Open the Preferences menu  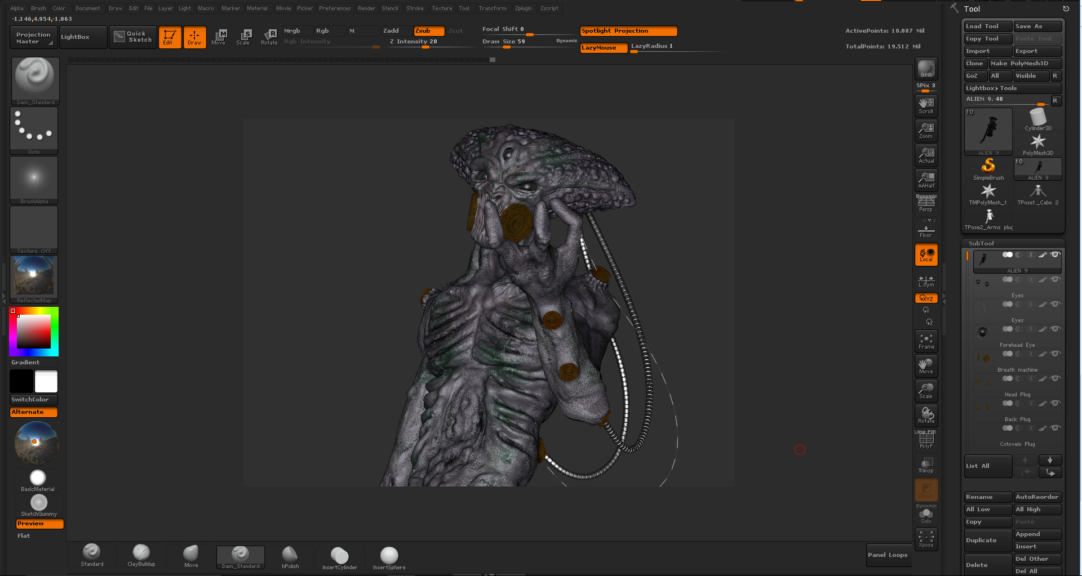[x=335, y=8]
